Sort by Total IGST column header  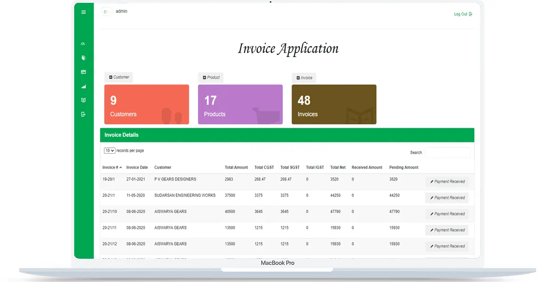pyautogui.click(x=315, y=168)
